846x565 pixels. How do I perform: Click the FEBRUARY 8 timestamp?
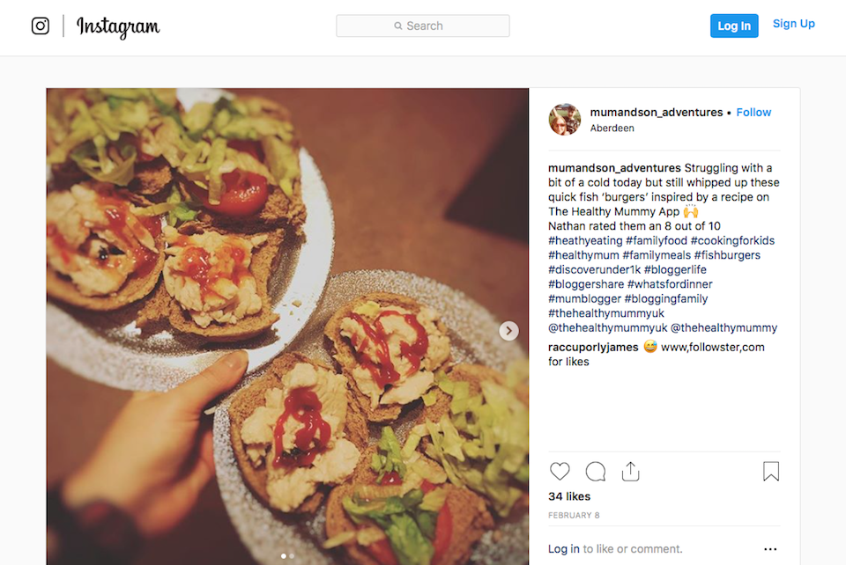574,515
